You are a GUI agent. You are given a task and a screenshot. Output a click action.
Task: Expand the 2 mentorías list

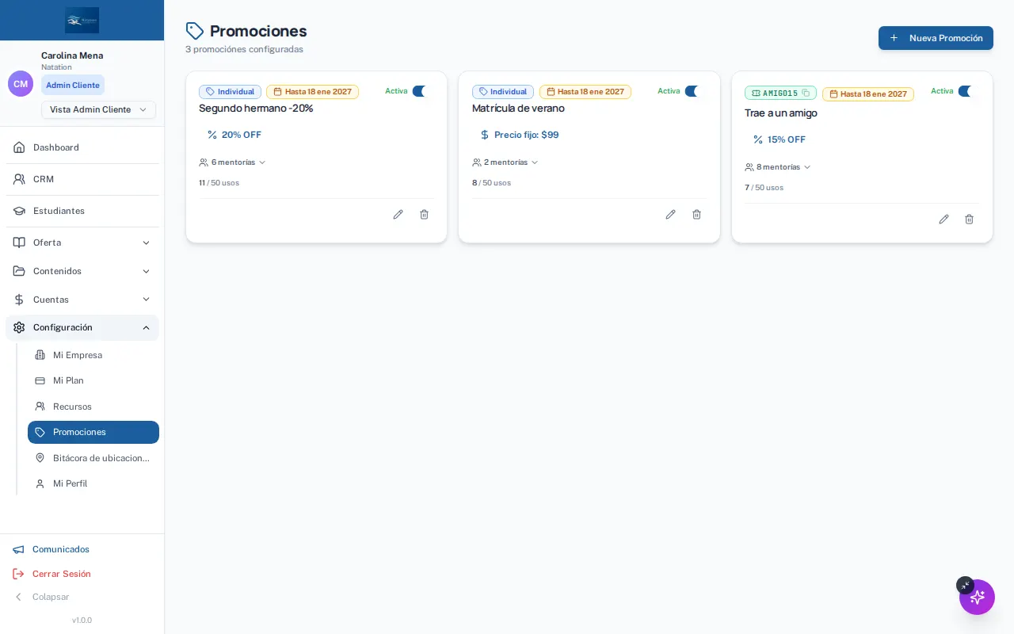[x=505, y=162]
